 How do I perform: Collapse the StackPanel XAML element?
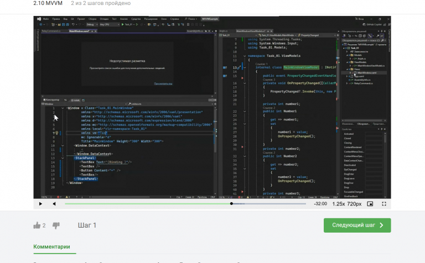point(63,158)
